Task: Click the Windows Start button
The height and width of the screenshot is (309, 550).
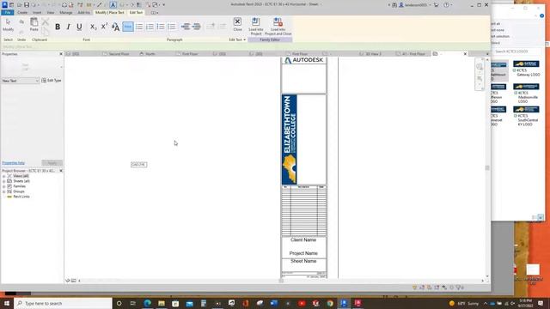Action: tap(7, 303)
